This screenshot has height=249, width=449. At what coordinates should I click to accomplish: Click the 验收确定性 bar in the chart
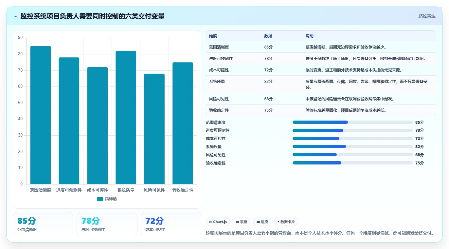coord(183,123)
